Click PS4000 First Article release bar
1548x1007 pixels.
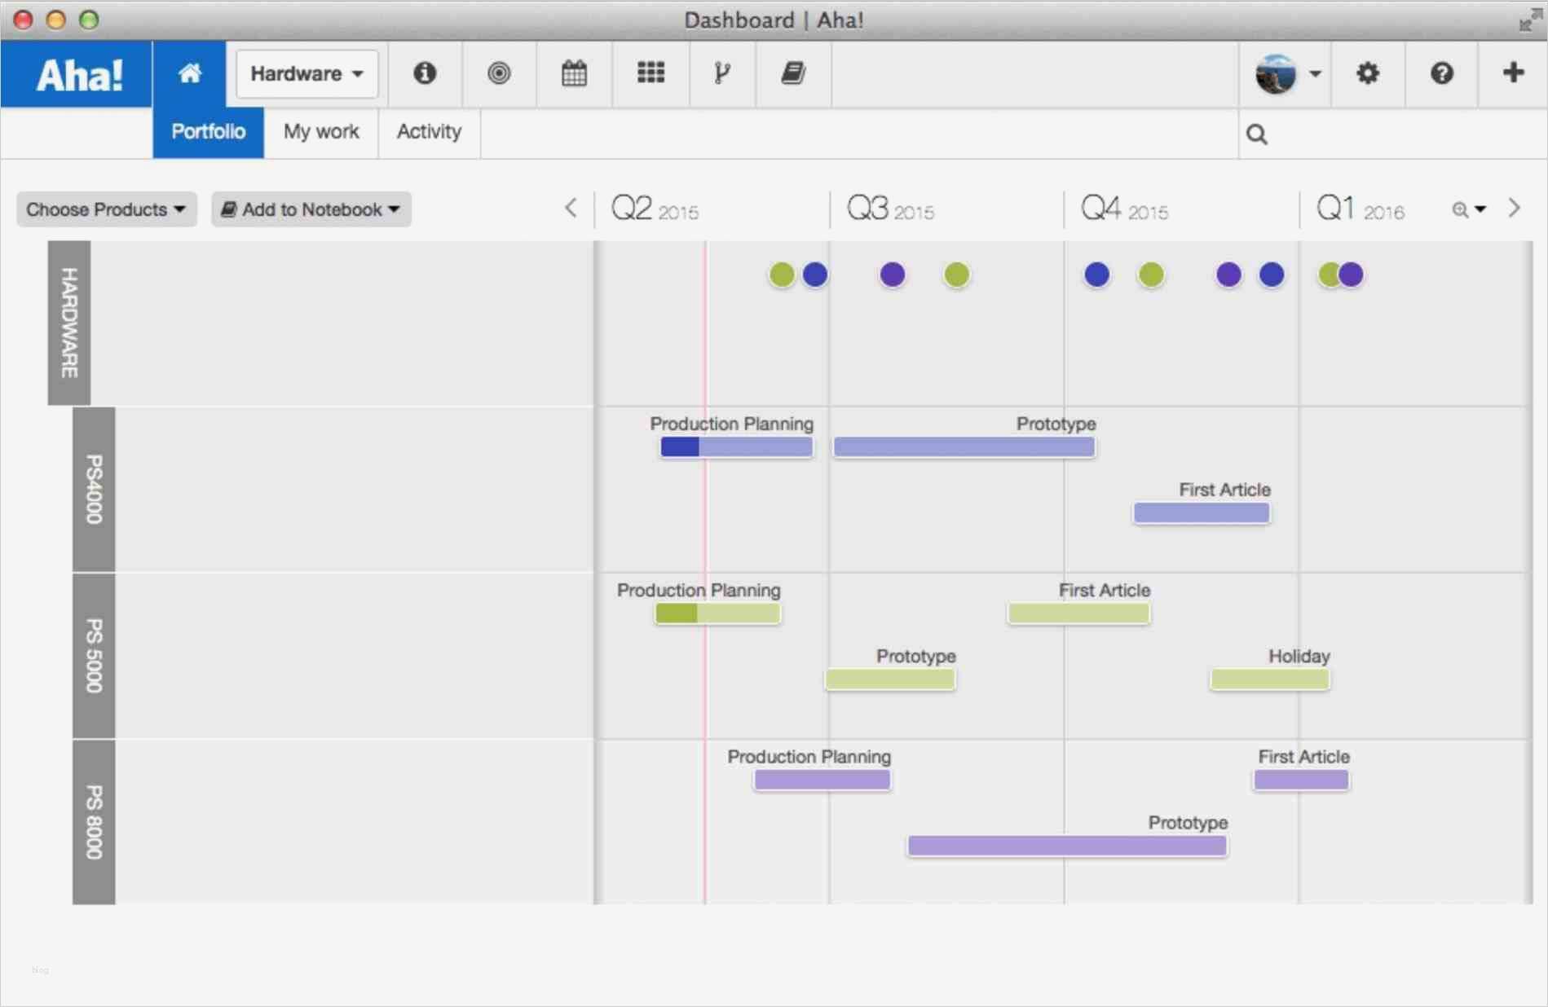pos(1202,512)
